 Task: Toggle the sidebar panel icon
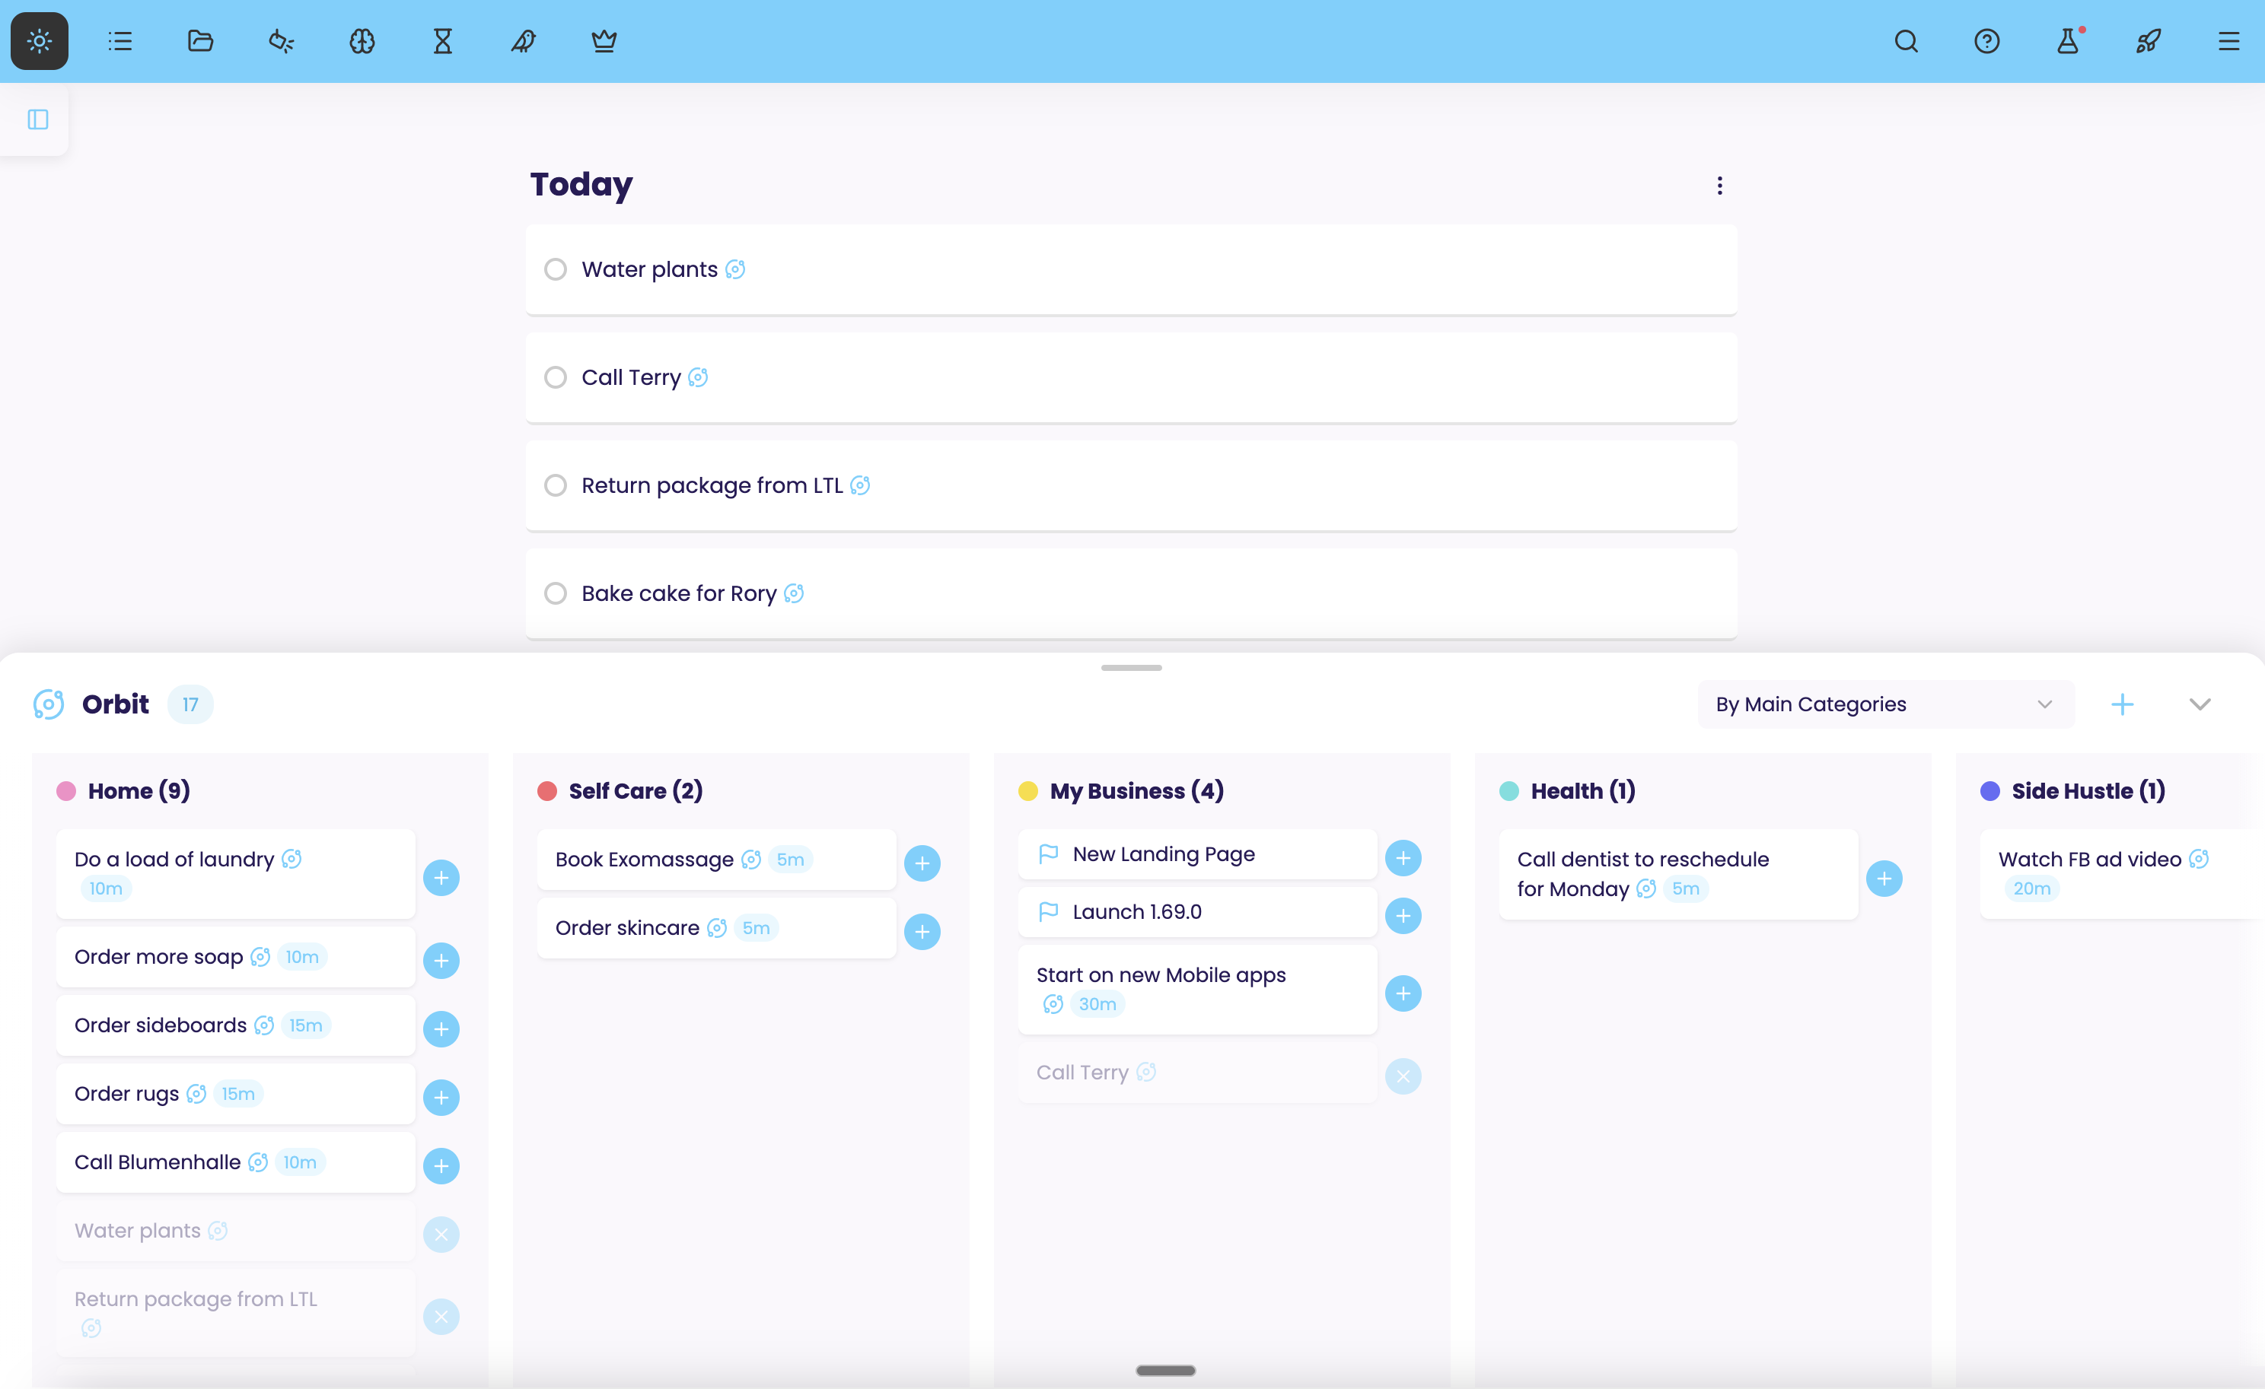coord(38,119)
